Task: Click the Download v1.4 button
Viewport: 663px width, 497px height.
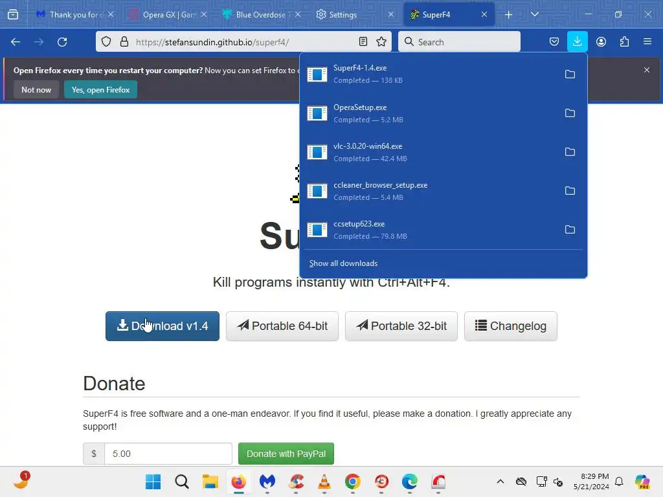Action: tap(163, 326)
